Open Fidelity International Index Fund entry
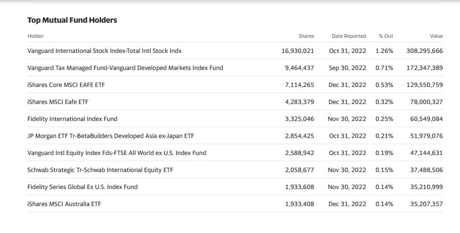The image size is (460, 233). (72, 119)
